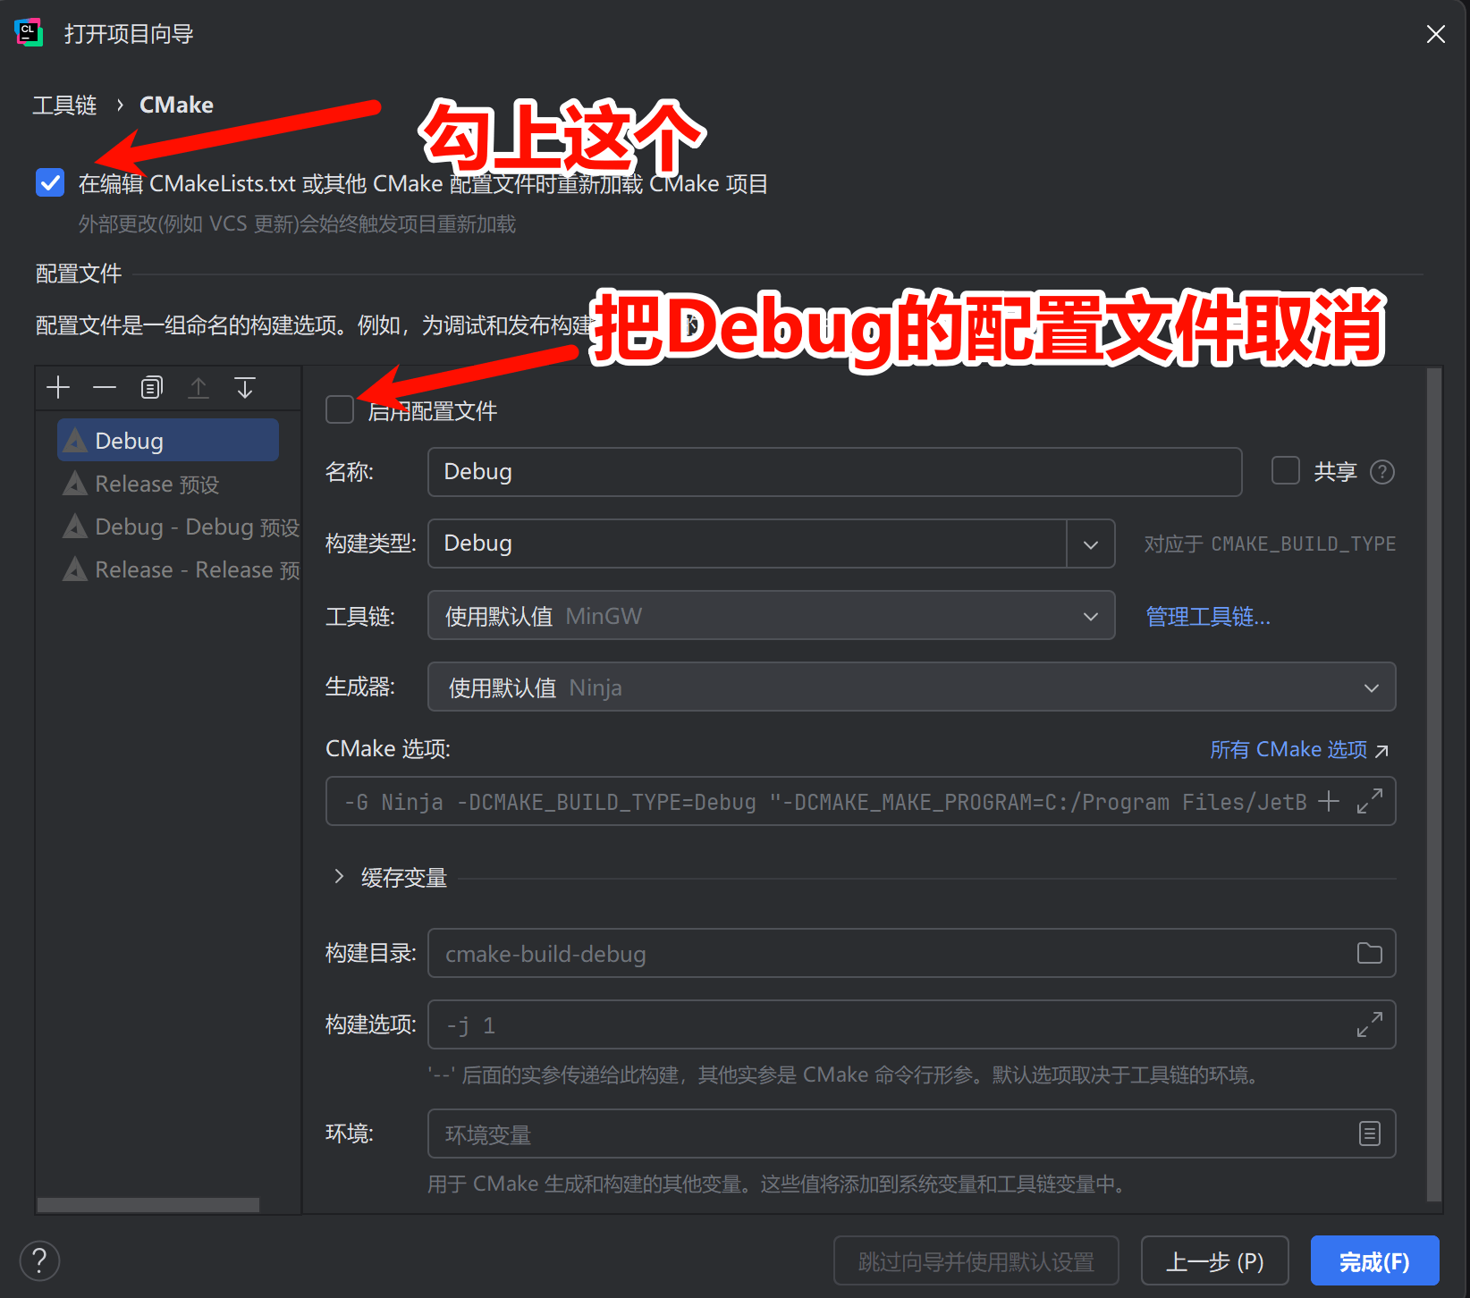Screen dimensions: 1470x1298
Task: Uncheck the reload CMake project checkbox
Action: click(50, 183)
